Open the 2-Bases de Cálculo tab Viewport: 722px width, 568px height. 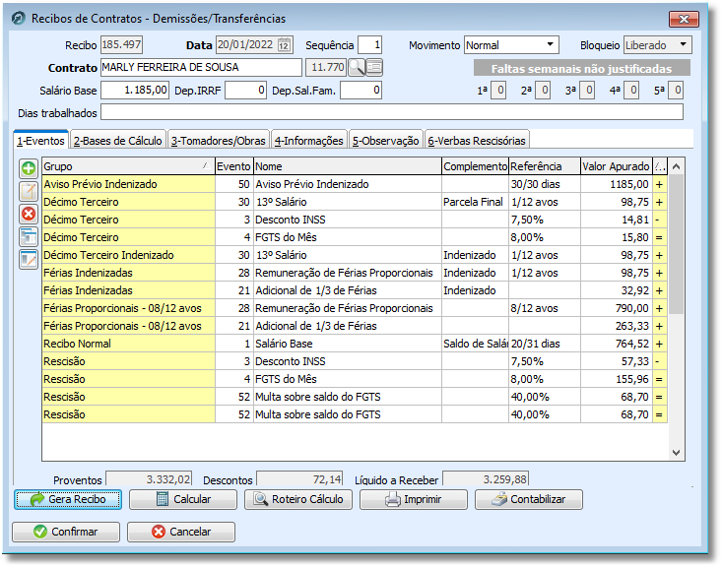pos(118,141)
